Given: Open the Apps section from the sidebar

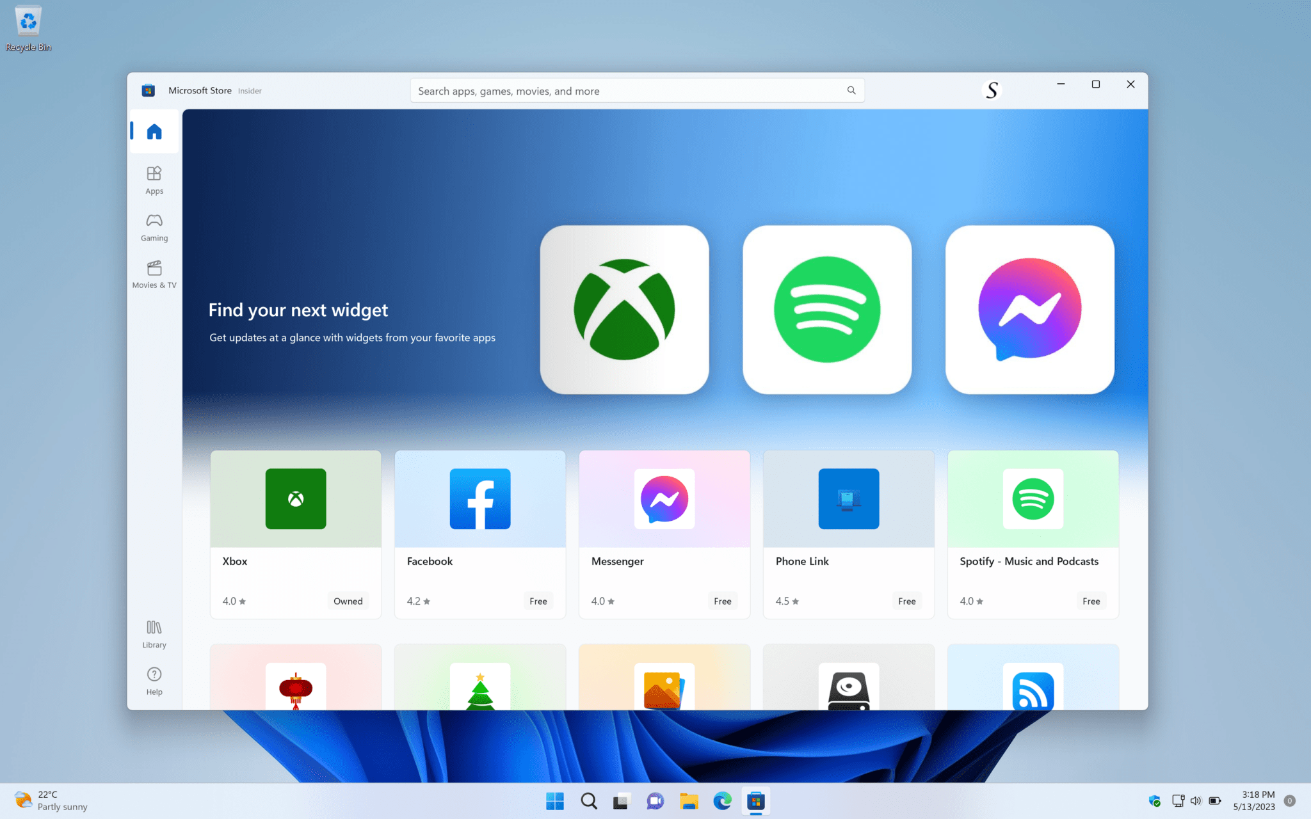Looking at the screenshot, I should point(154,179).
